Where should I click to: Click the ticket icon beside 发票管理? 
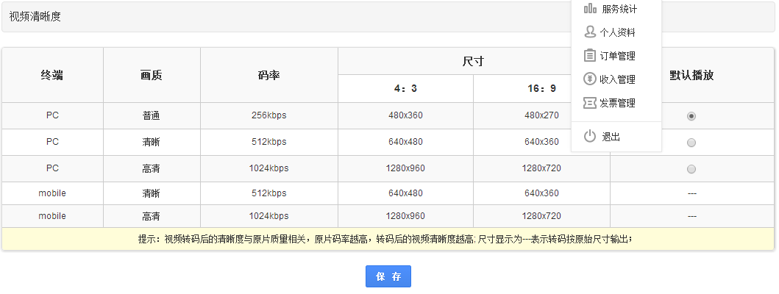[x=590, y=103]
